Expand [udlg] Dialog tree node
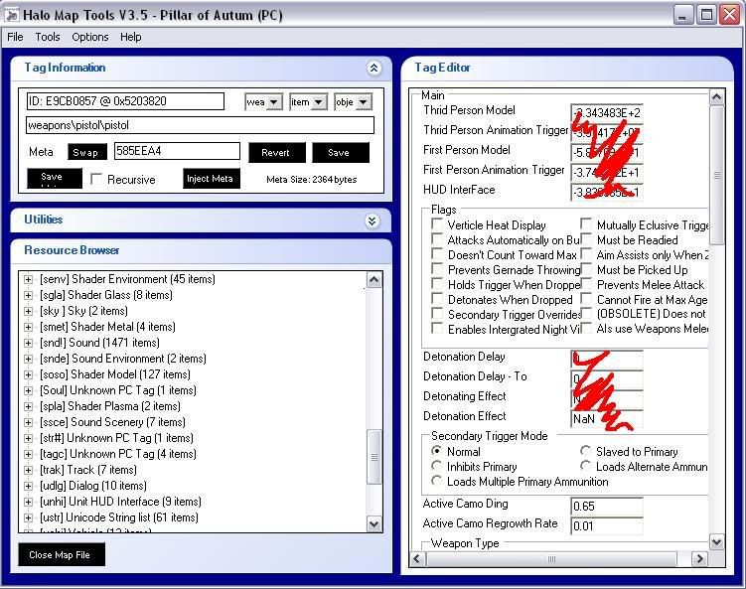746x589 pixels. (x=29, y=487)
